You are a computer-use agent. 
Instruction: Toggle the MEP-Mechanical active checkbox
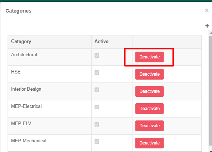pos(97,141)
